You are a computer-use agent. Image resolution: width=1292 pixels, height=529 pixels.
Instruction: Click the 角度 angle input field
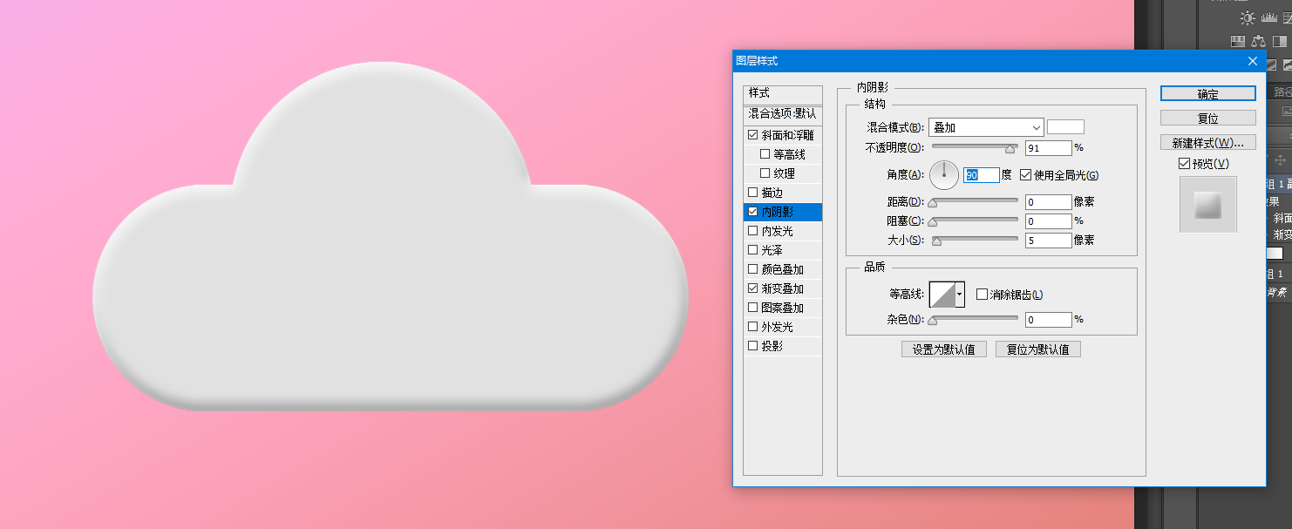click(x=982, y=175)
